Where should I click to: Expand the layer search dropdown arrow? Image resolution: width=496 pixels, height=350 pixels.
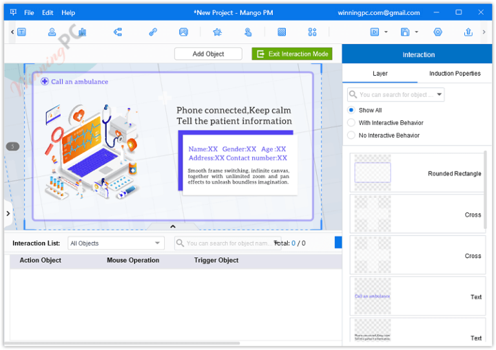439,94
